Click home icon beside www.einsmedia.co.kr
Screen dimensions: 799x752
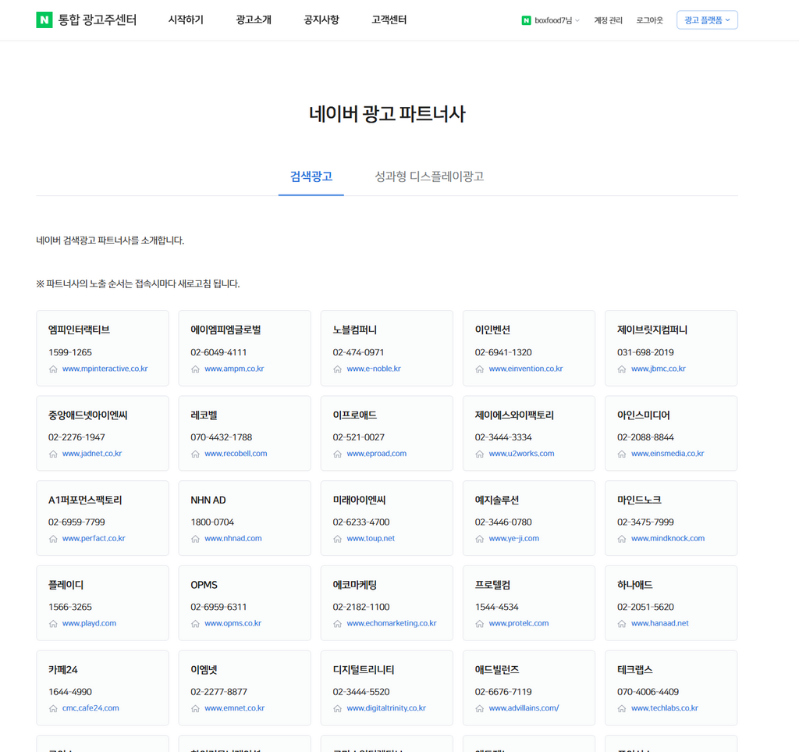pyautogui.click(x=622, y=454)
